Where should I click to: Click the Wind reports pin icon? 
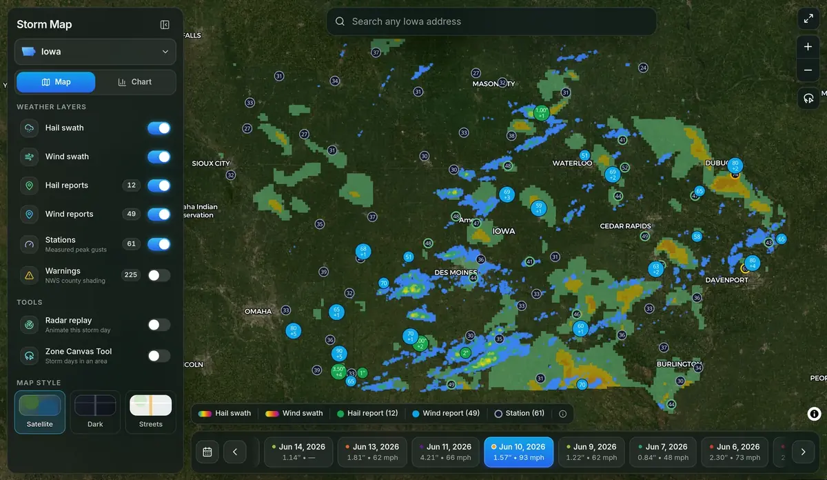(x=29, y=214)
